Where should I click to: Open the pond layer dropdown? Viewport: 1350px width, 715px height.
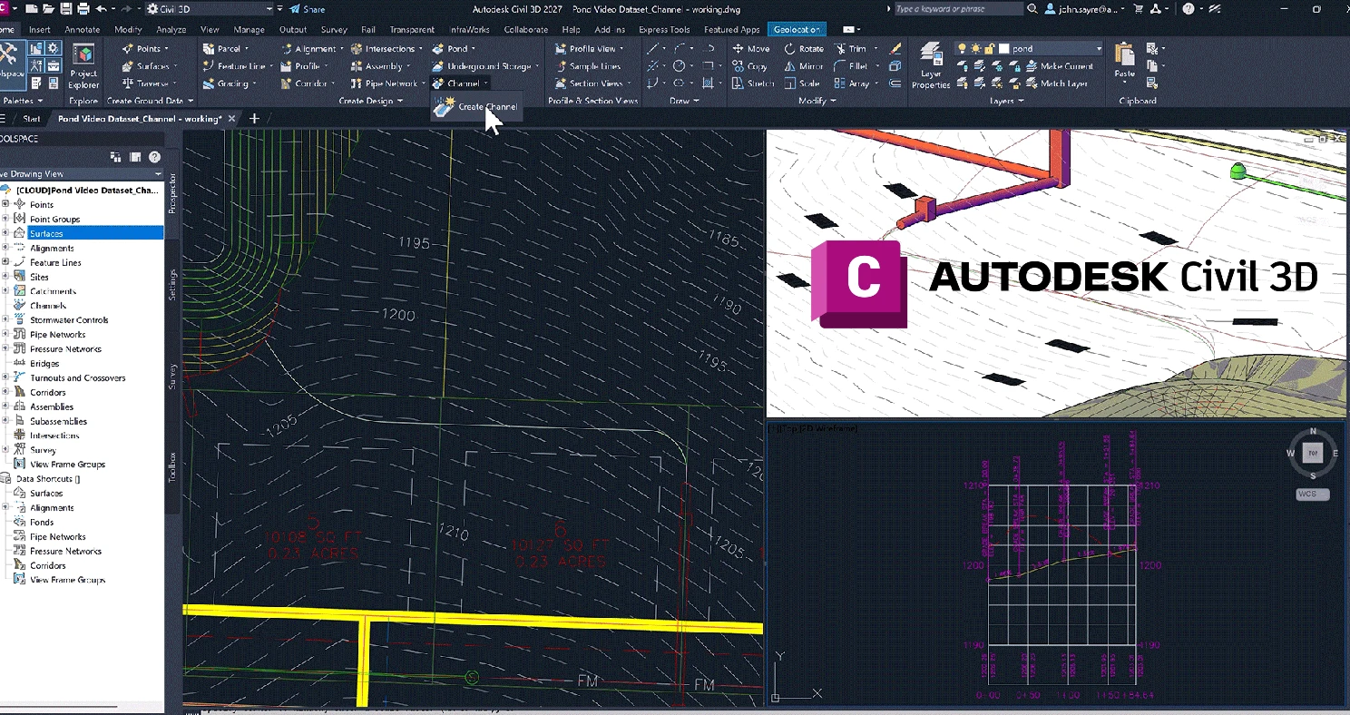pos(1099,49)
